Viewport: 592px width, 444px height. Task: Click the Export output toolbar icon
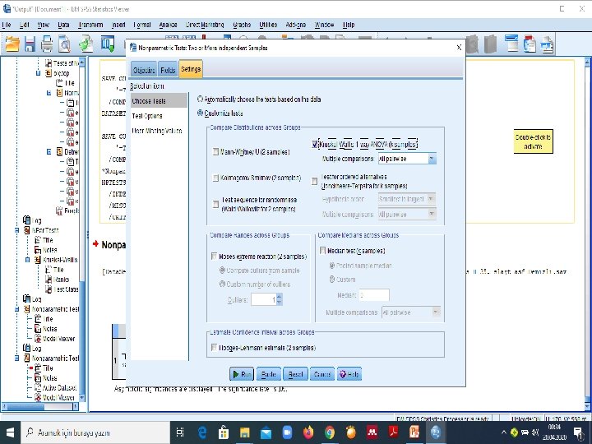tap(86, 44)
